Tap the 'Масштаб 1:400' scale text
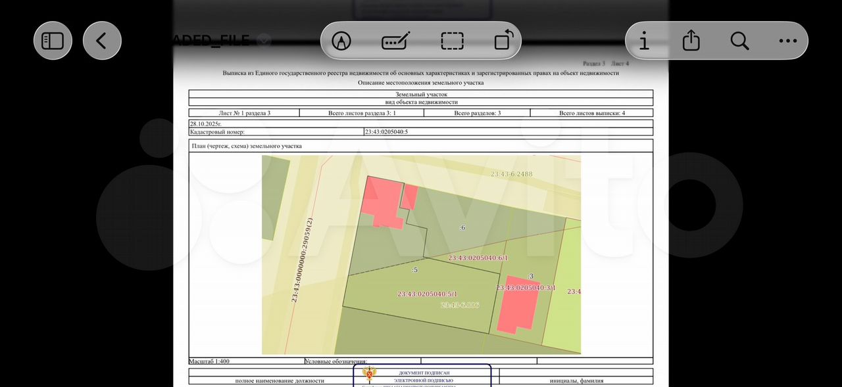The height and width of the screenshot is (387, 842). pos(209,361)
